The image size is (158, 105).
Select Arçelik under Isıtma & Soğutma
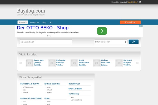tap(49, 93)
